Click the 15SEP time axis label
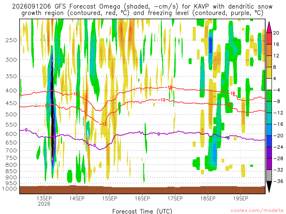Viewport: 286px width, 214px height. click(x=109, y=198)
